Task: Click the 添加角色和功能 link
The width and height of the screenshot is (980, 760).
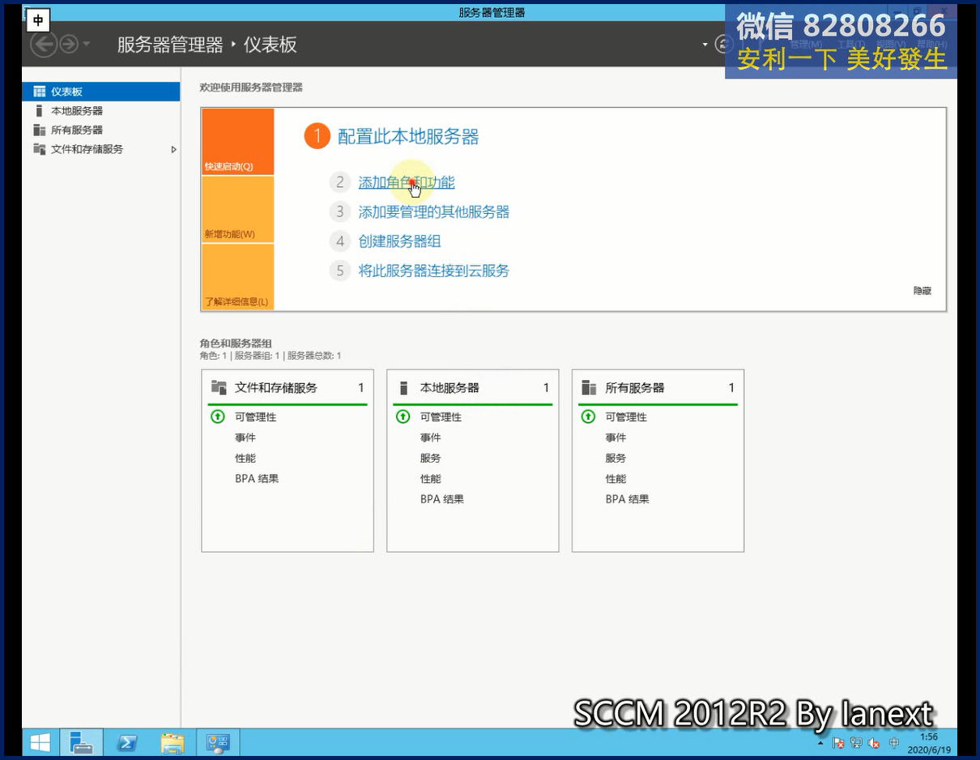Action: 407,183
